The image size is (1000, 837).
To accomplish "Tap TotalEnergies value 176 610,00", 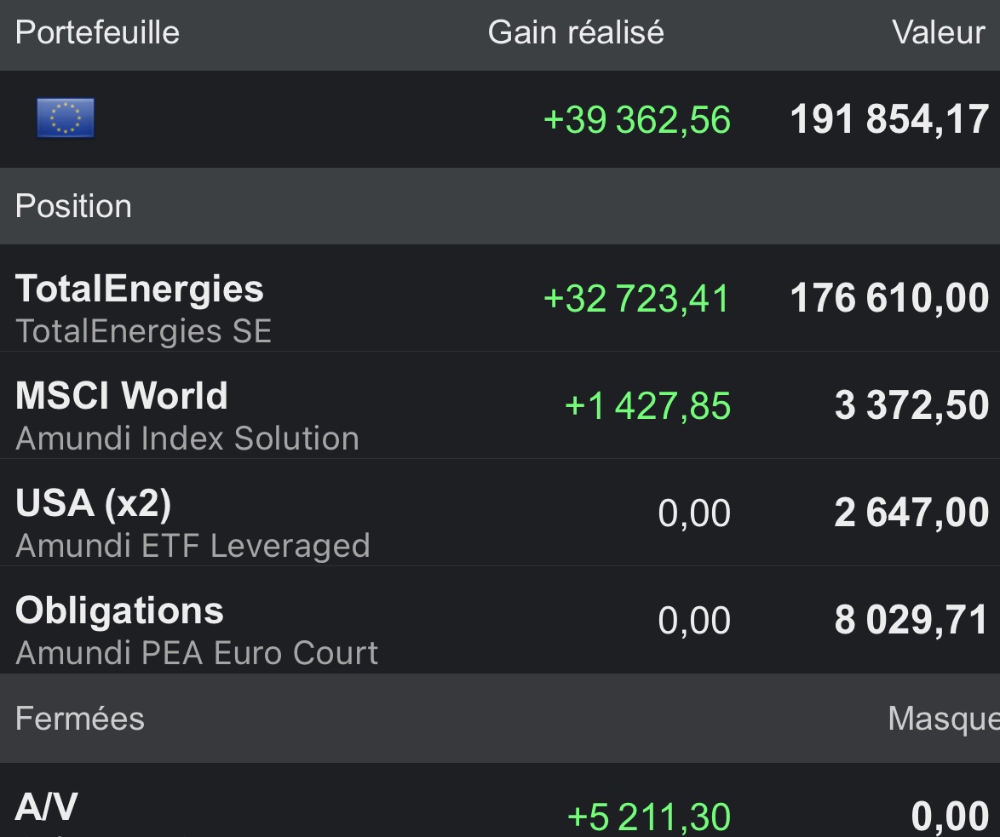I will [x=889, y=298].
